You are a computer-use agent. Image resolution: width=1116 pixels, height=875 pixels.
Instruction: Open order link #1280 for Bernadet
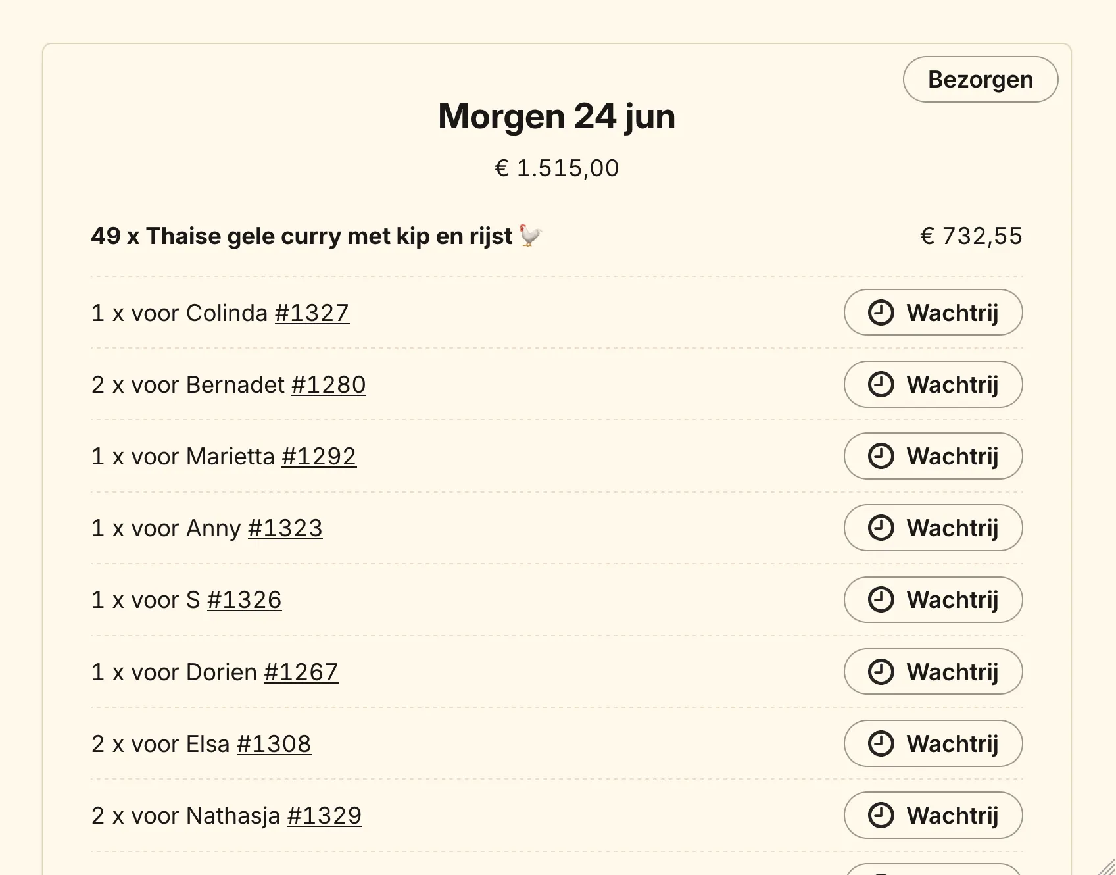(x=329, y=385)
